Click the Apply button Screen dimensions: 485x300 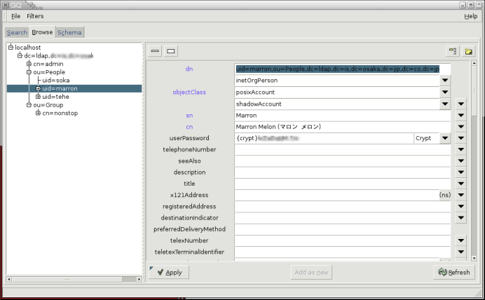point(168,272)
